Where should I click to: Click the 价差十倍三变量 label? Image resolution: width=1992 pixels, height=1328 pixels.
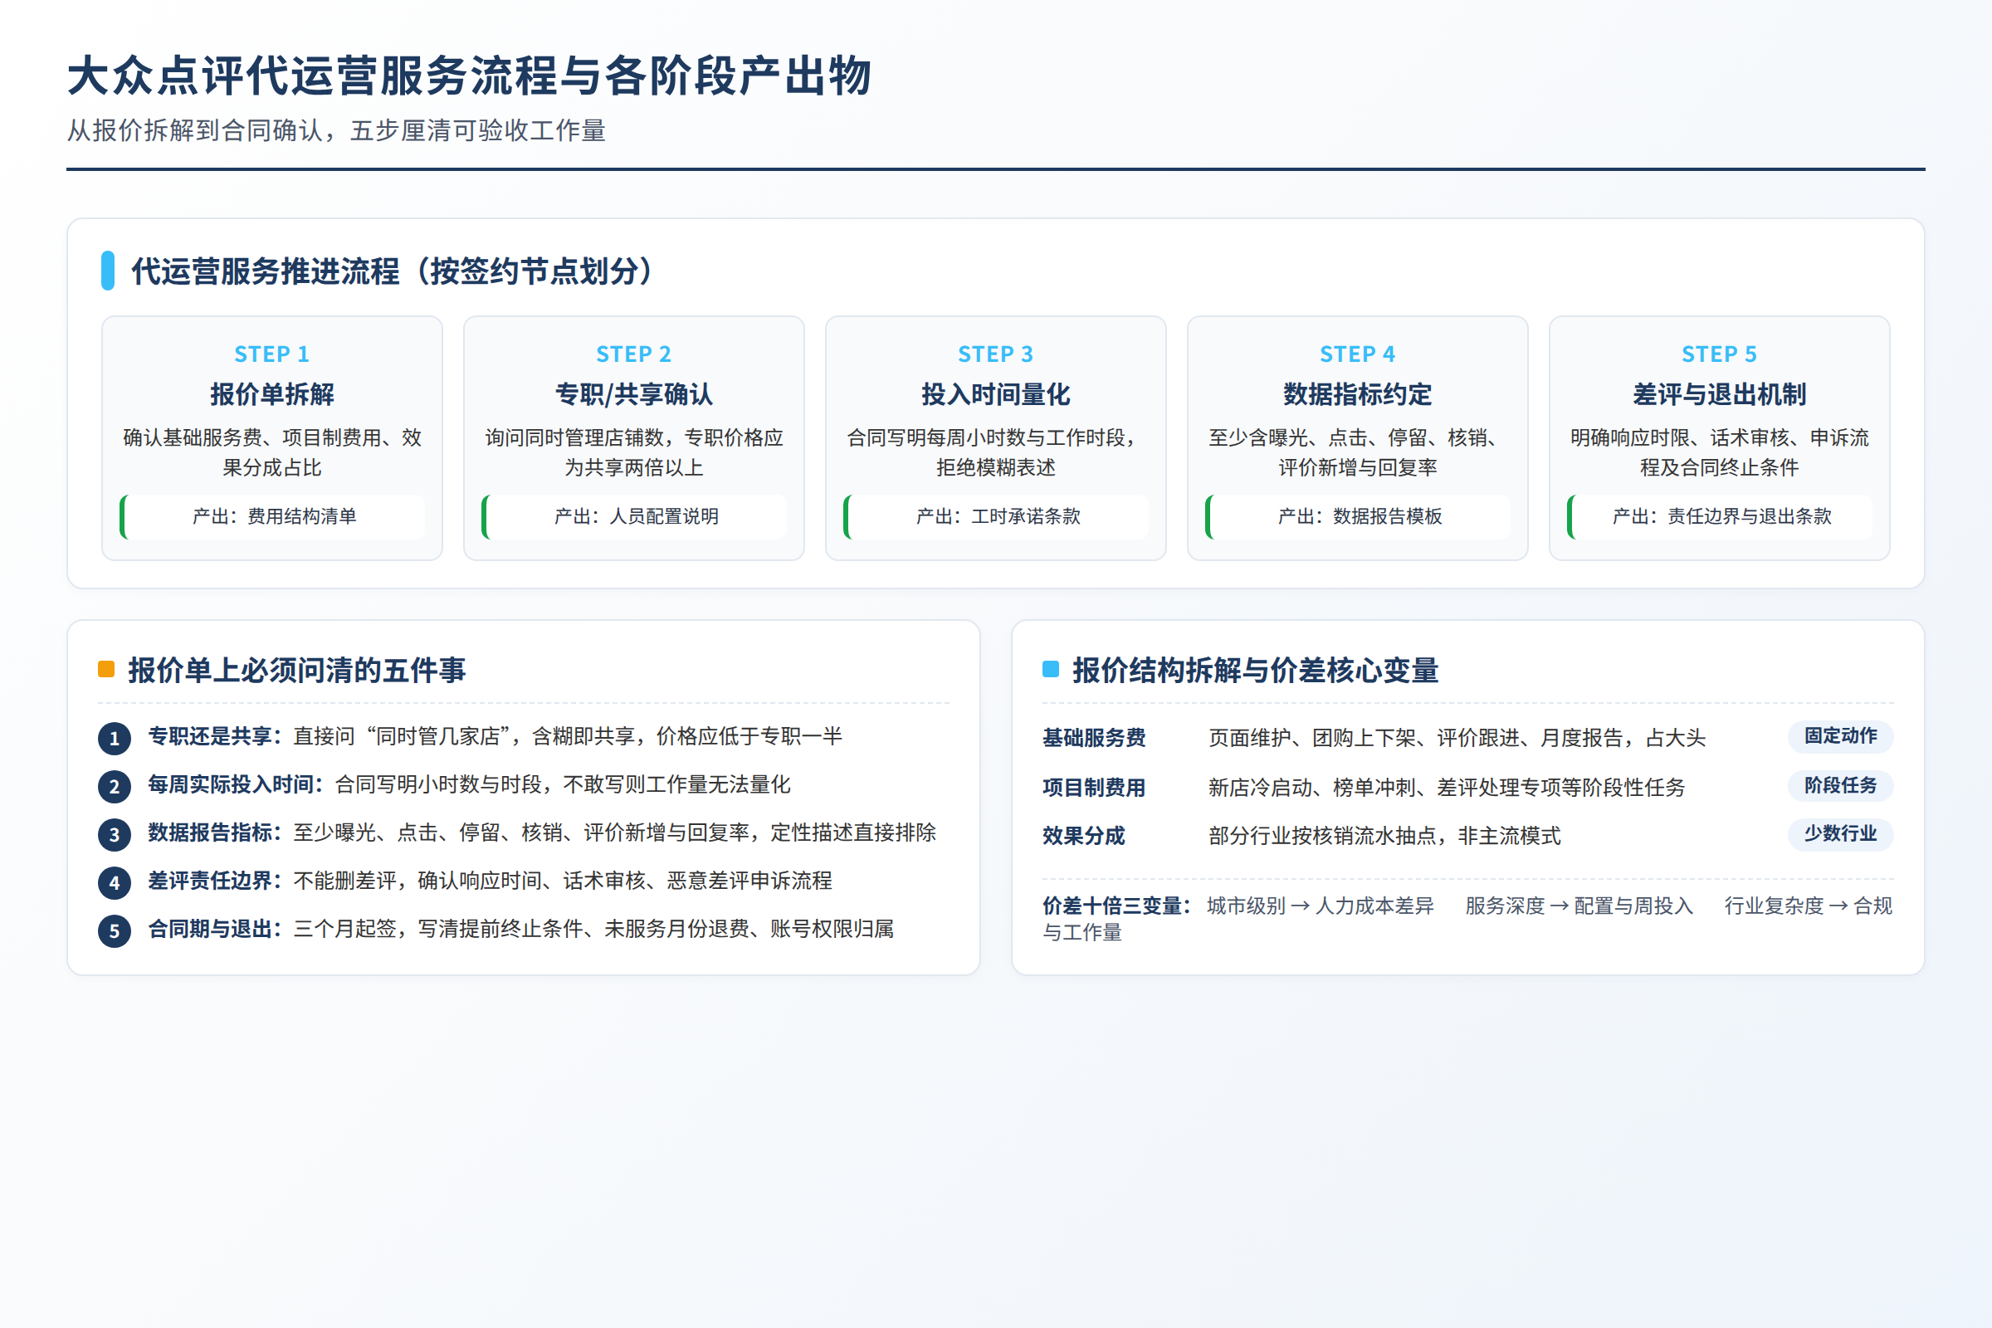coord(1116,906)
